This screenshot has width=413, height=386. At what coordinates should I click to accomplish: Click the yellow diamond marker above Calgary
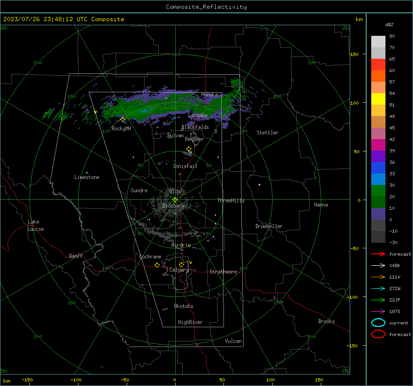(181, 264)
